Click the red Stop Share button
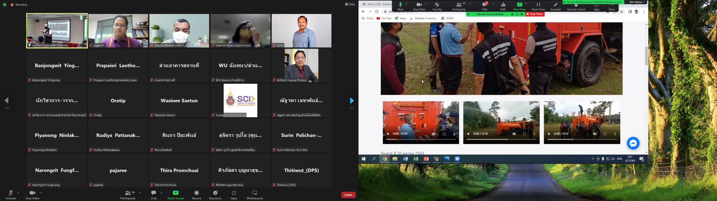The width and height of the screenshot is (717, 201). pyautogui.click(x=535, y=14)
